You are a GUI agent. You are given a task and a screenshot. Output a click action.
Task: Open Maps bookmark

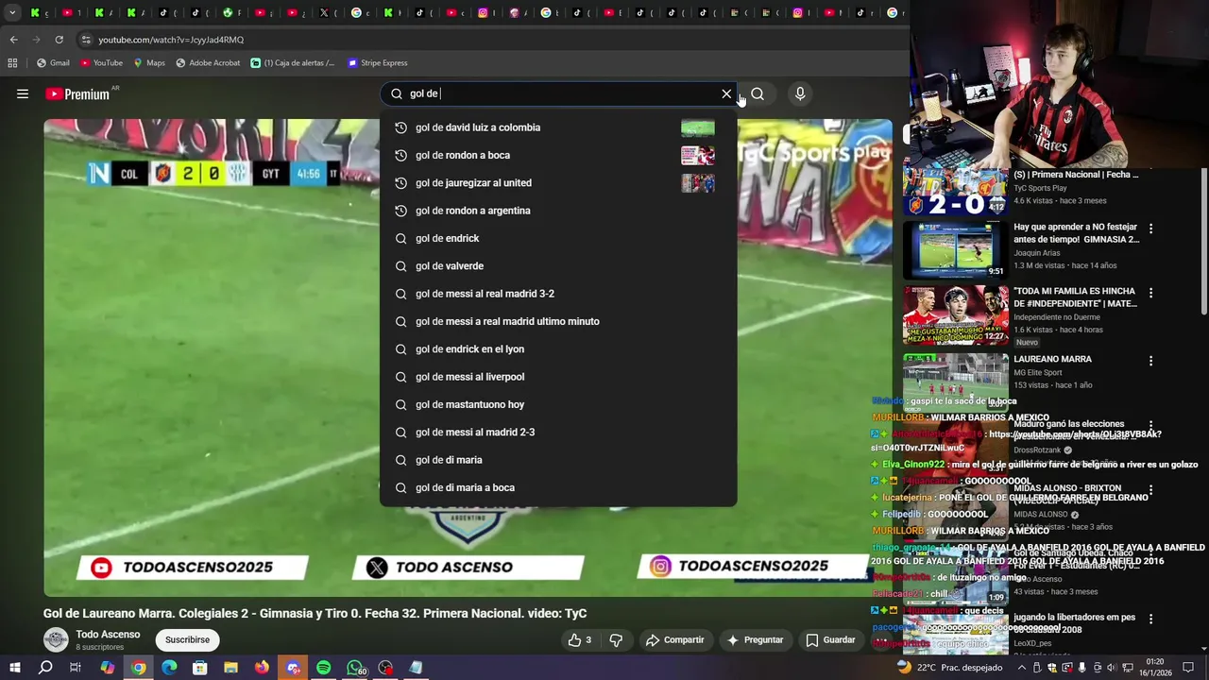click(149, 62)
